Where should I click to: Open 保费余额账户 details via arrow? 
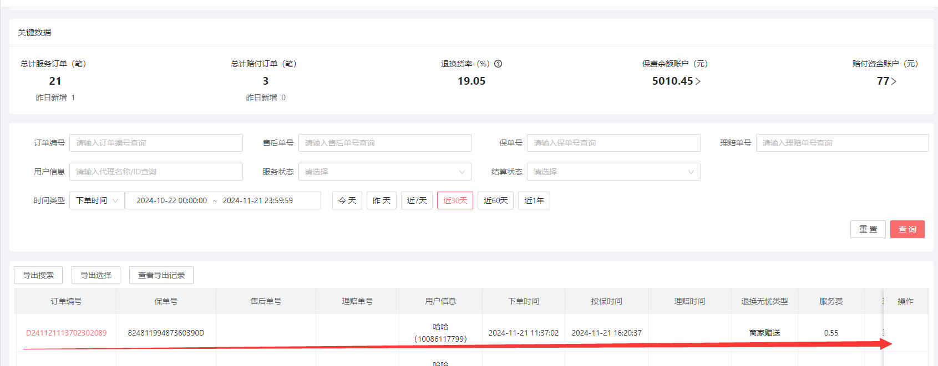pos(698,81)
